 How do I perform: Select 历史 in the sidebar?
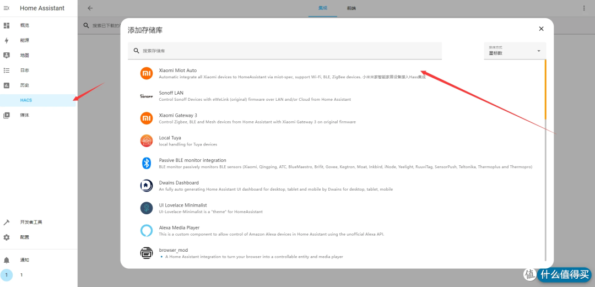tap(38, 85)
